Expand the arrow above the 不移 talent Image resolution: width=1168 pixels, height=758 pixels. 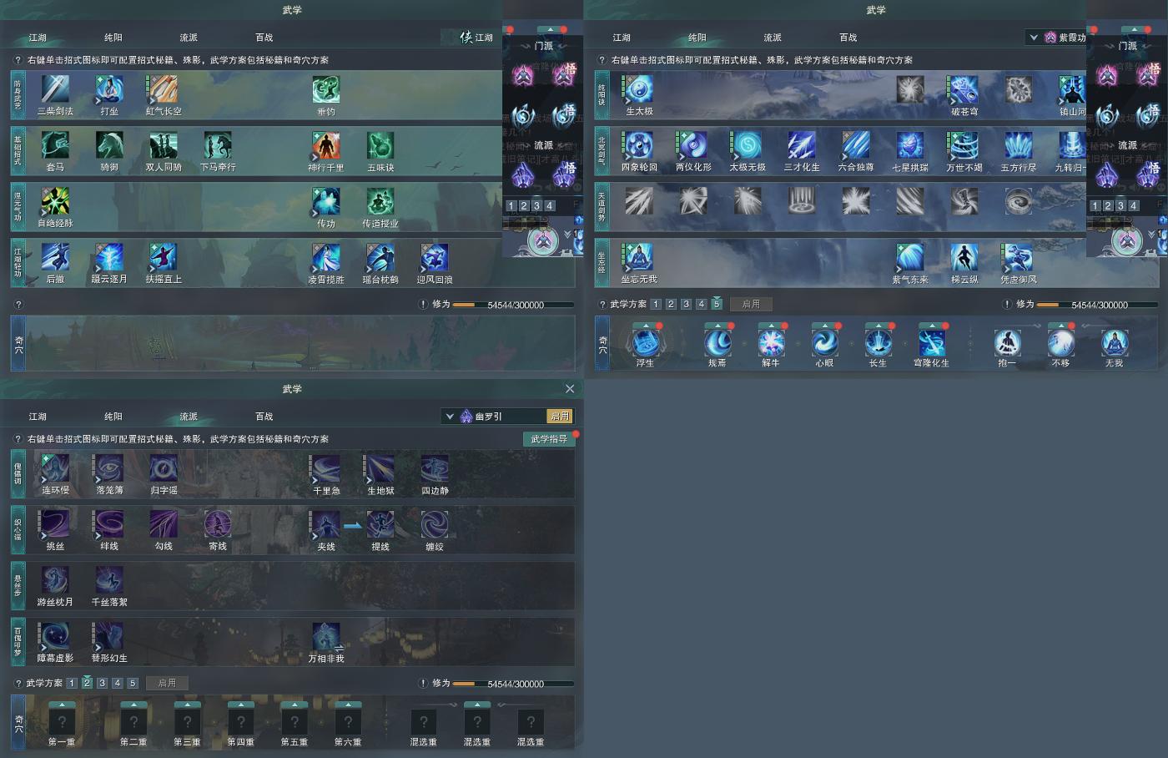1060,326
